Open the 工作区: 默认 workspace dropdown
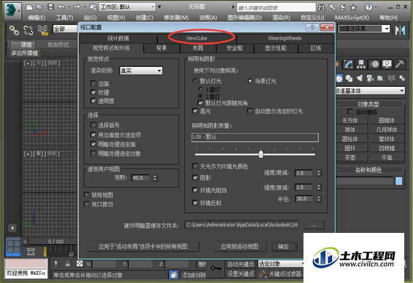This screenshot has height=283, width=413. [x=127, y=7]
